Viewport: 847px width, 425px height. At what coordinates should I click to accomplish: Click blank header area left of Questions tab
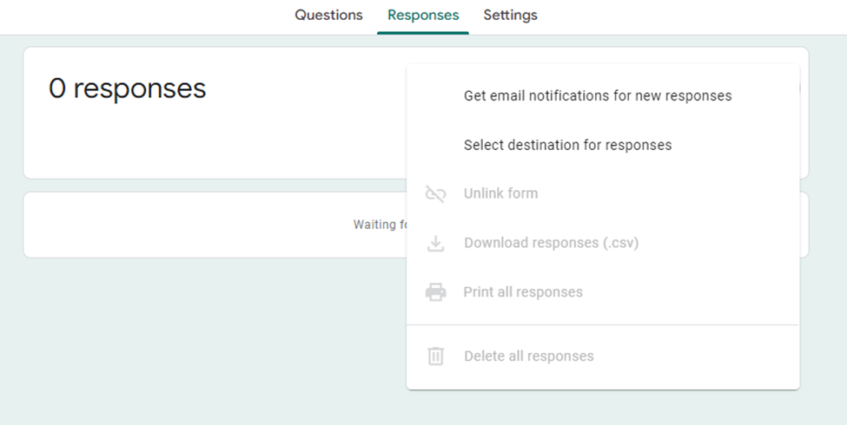coord(130,16)
